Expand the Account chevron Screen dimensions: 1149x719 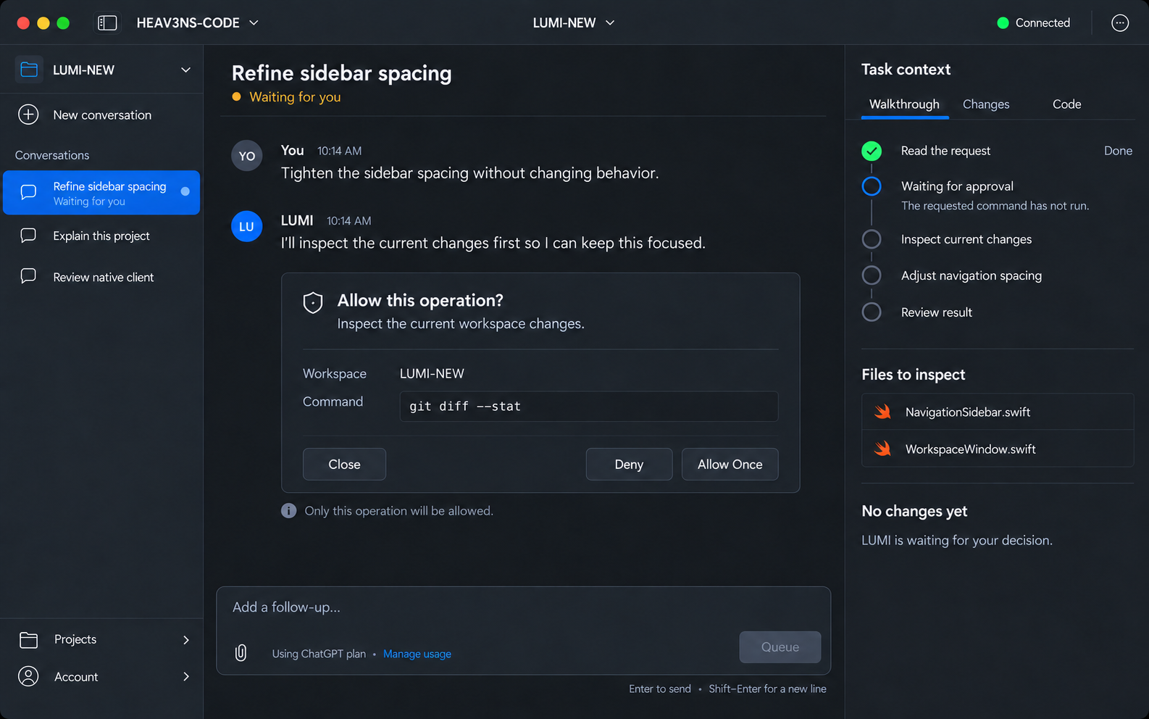[186, 677]
